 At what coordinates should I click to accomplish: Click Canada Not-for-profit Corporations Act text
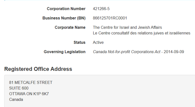point(126,52)
